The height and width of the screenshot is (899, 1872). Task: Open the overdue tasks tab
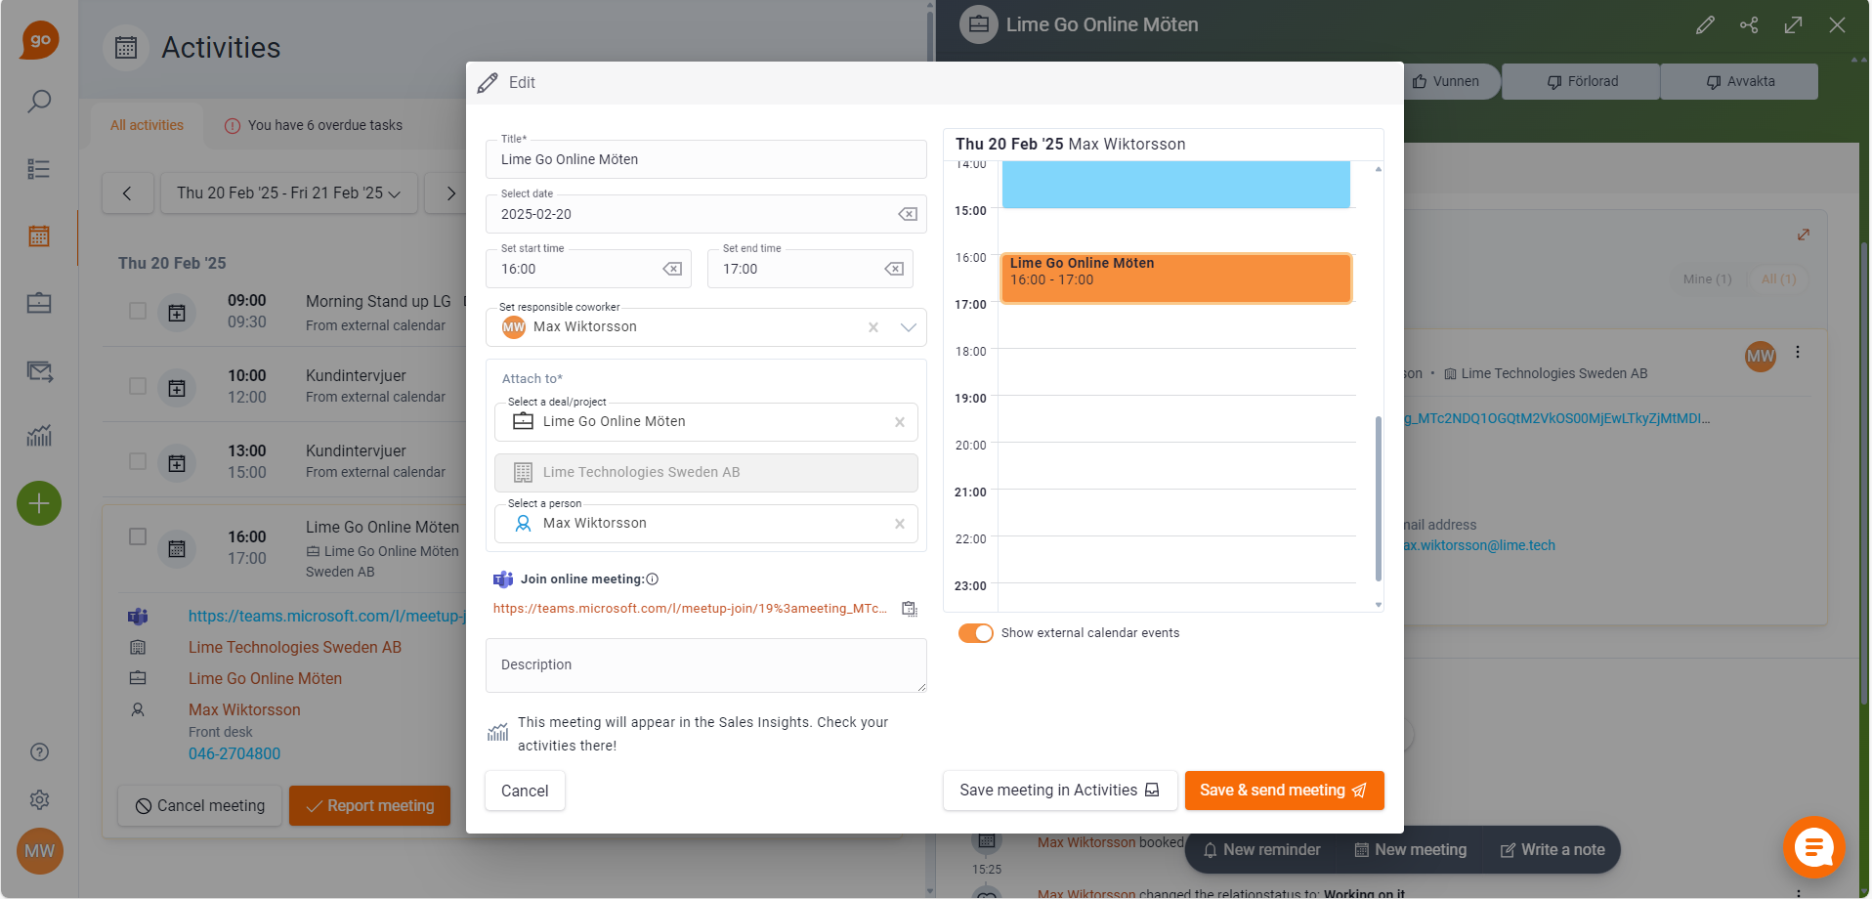314,125
